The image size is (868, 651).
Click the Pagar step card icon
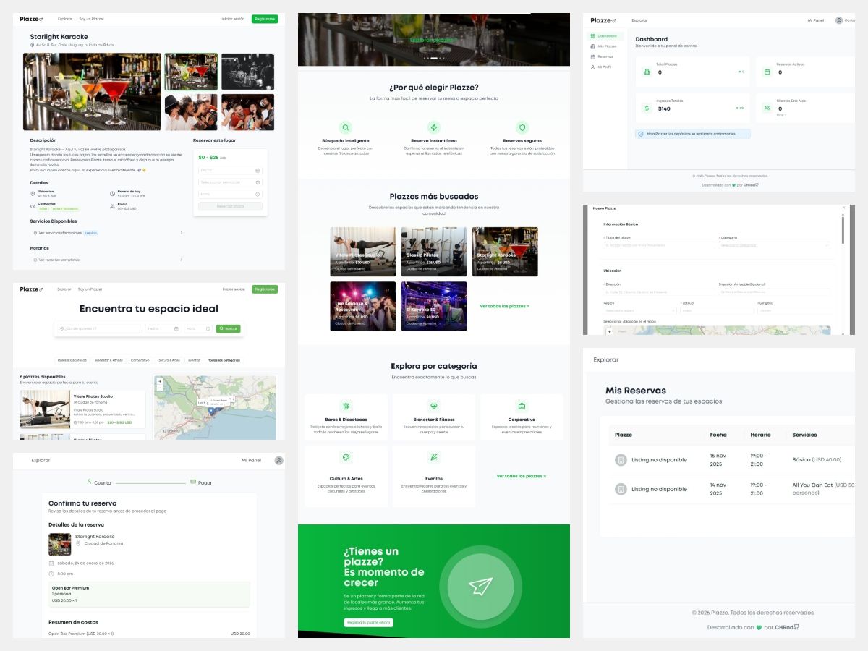pyautogui.click(x=193, y=482)
